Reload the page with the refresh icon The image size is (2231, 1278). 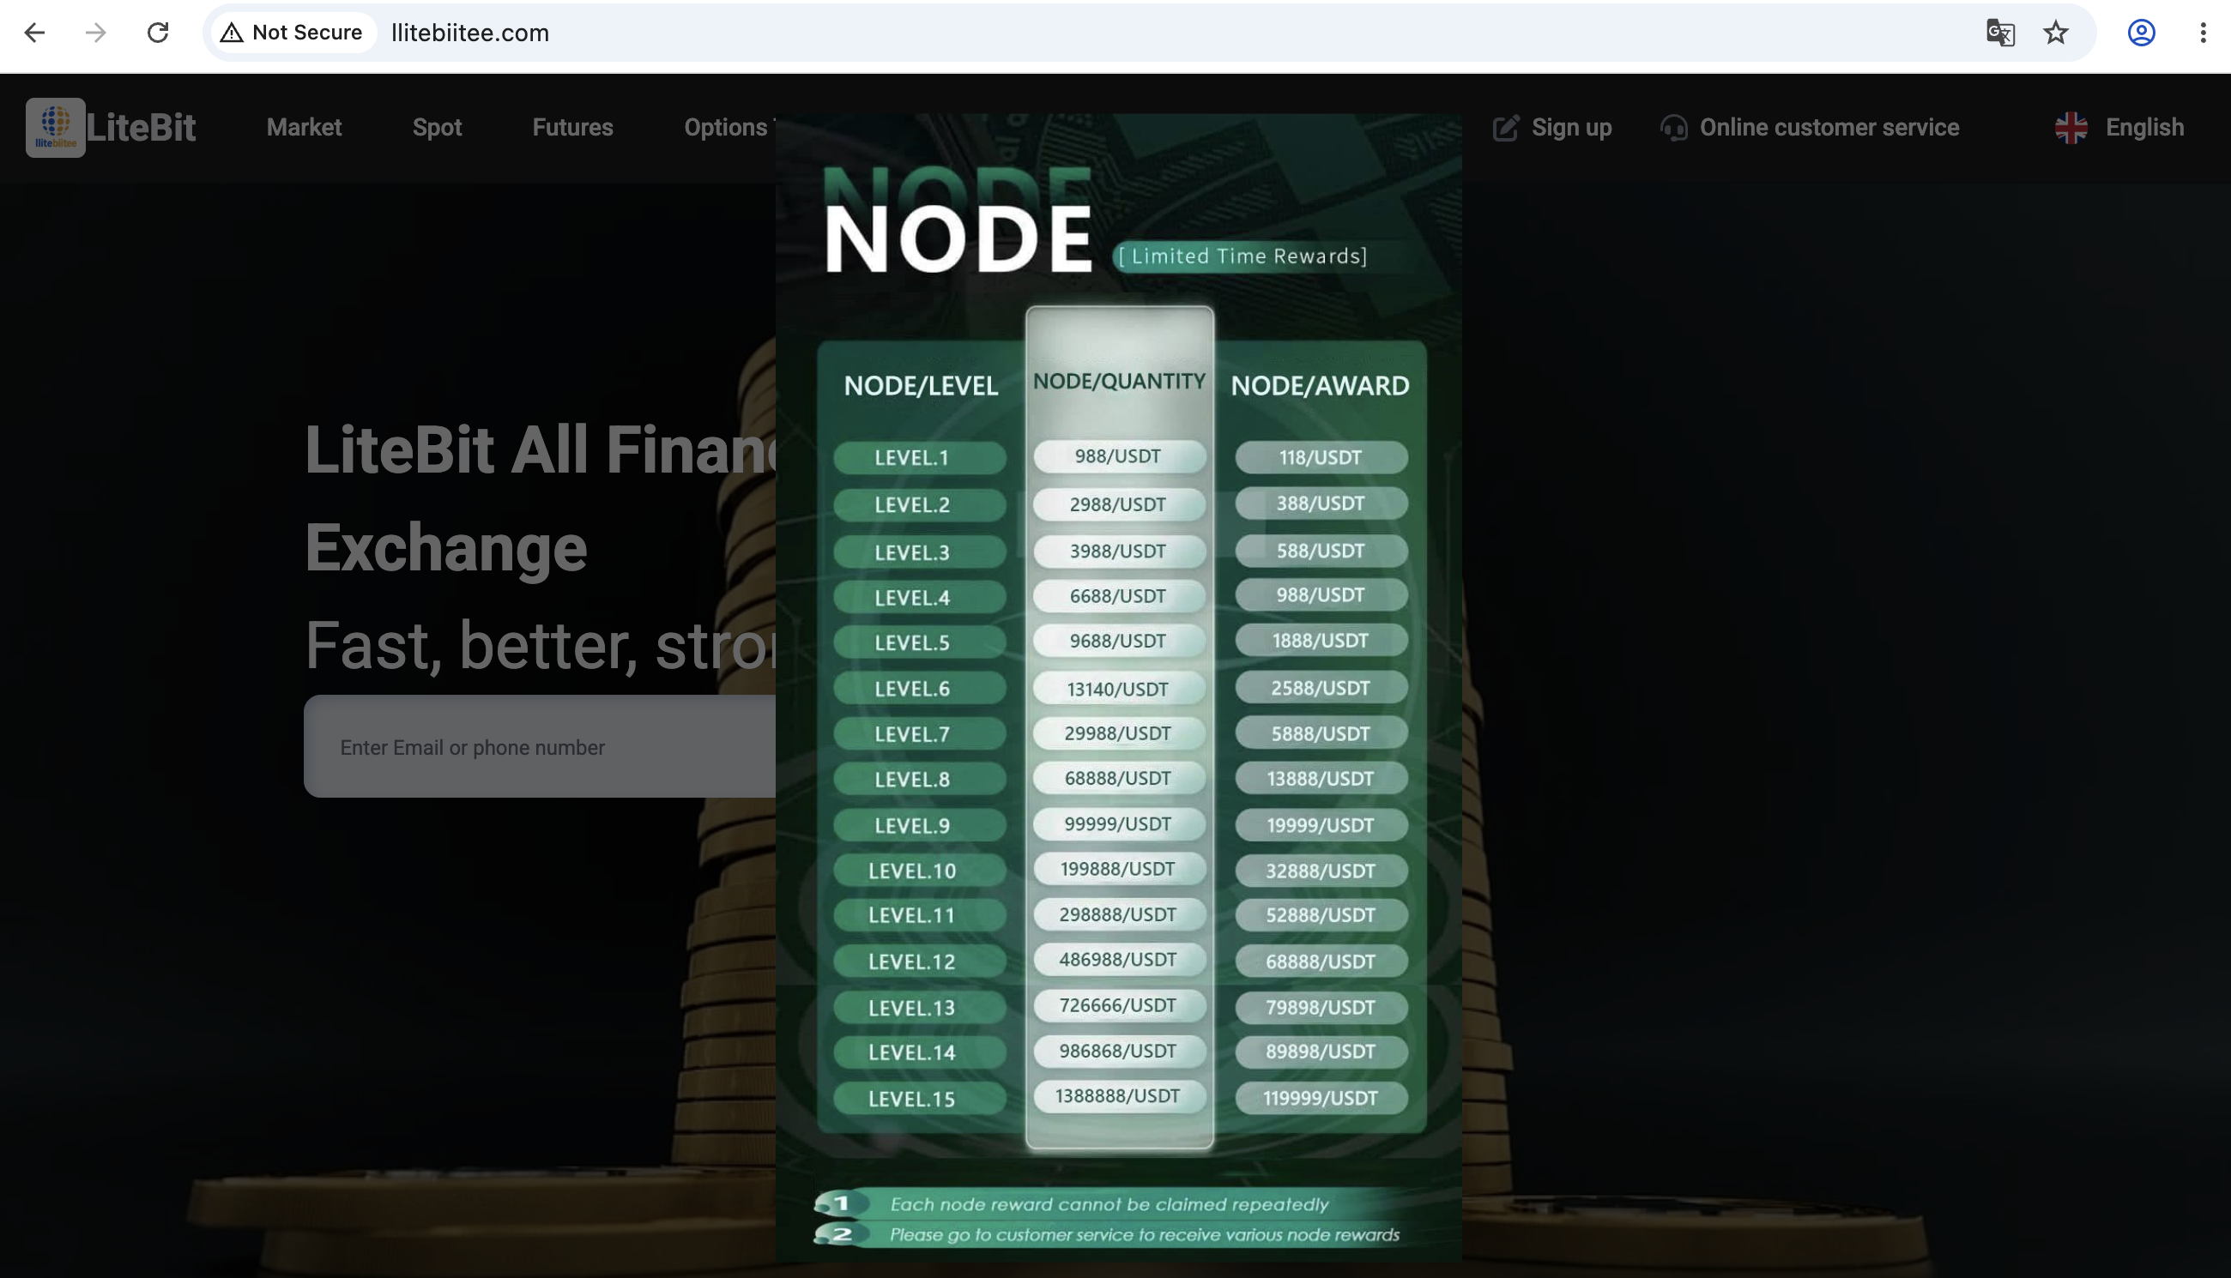point(158,33)
